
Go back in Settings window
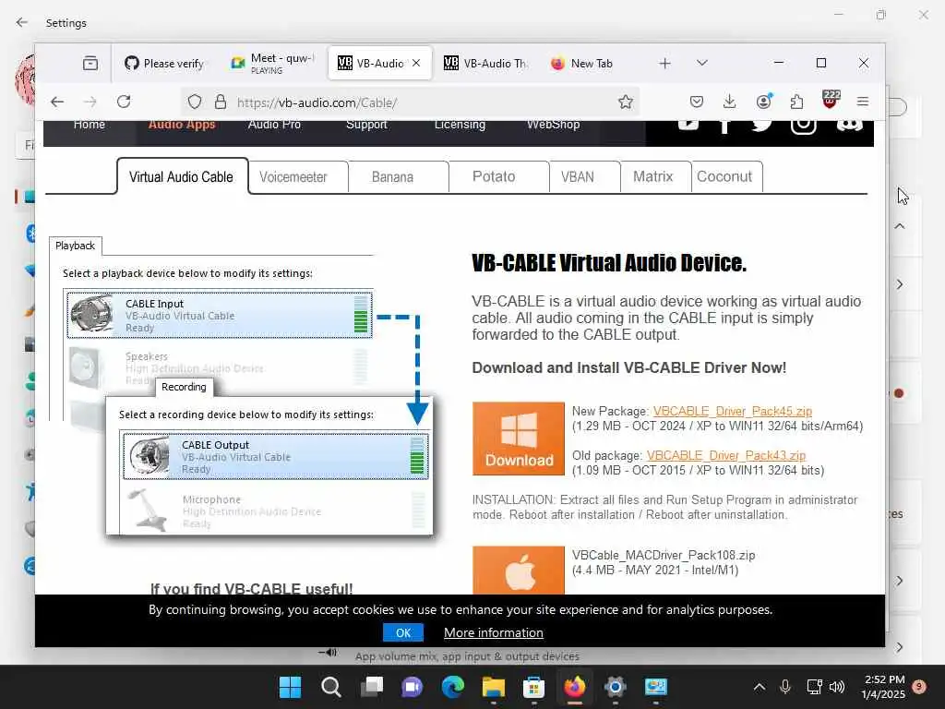point(22,22)
